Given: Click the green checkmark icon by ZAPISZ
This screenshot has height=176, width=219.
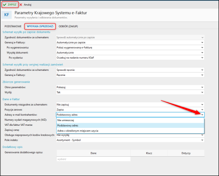Looking at the screenshot, I should (5, 5).
